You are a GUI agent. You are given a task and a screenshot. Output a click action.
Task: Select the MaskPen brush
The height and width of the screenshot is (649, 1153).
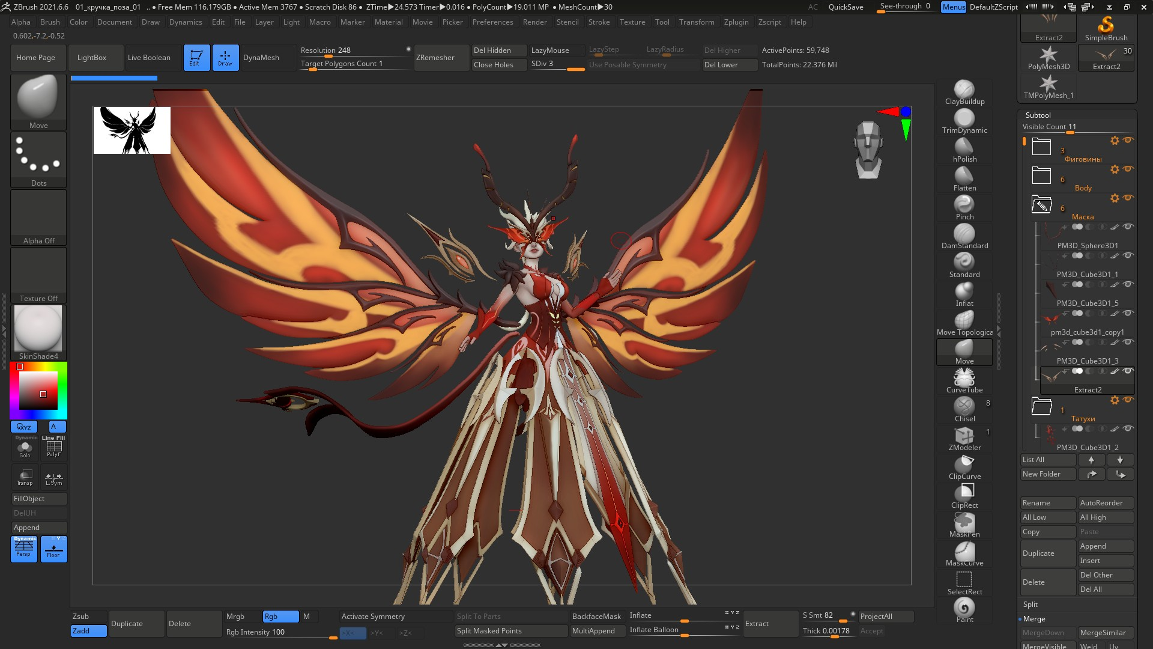[x=964, y=523]
